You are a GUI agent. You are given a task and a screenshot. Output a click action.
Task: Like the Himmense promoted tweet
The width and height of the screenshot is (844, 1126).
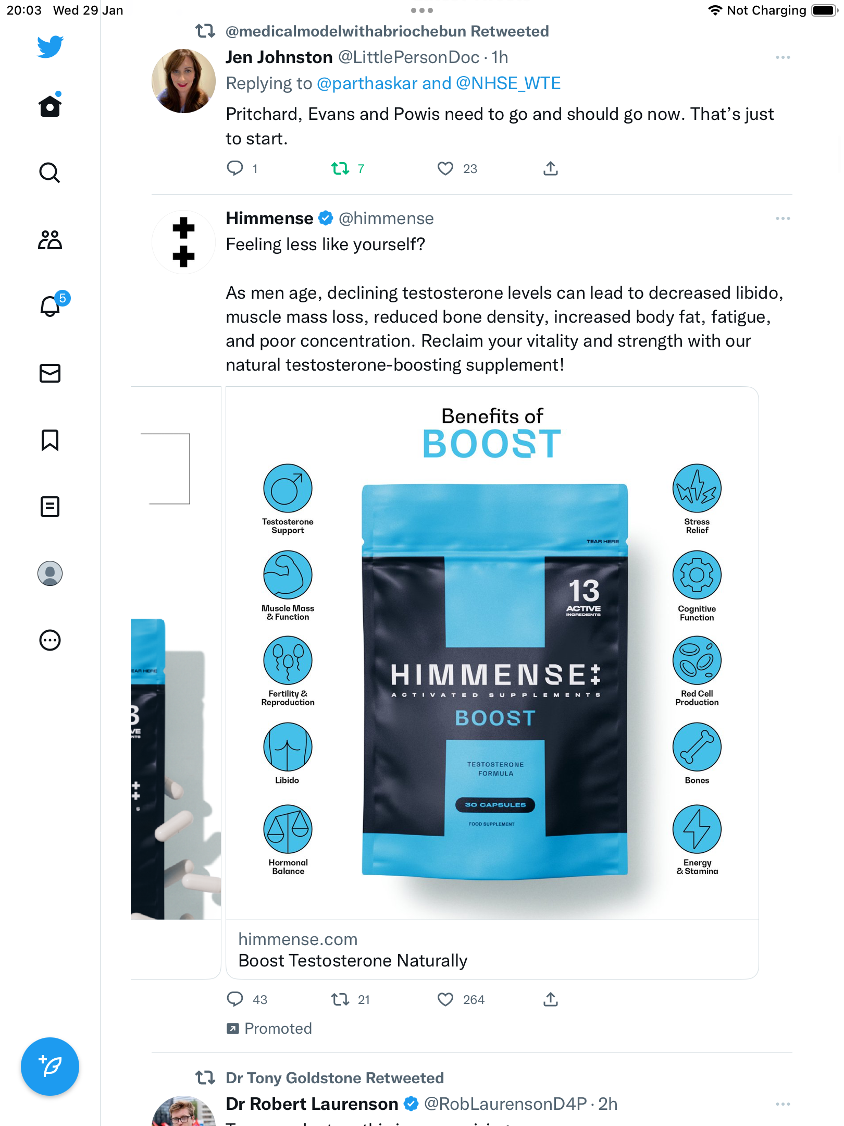(x=445, y=999)
